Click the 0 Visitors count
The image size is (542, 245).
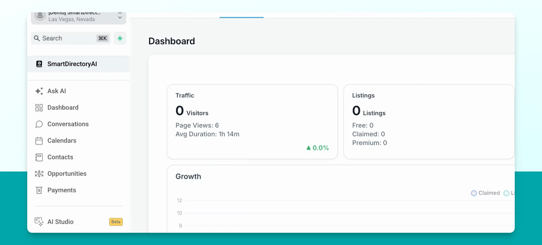coord(192,111)
